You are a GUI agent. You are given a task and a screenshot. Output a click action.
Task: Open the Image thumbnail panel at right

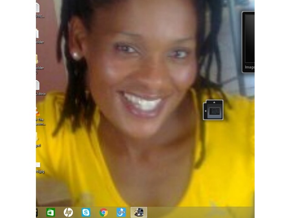pyautogui.click(x=249, y=39)
